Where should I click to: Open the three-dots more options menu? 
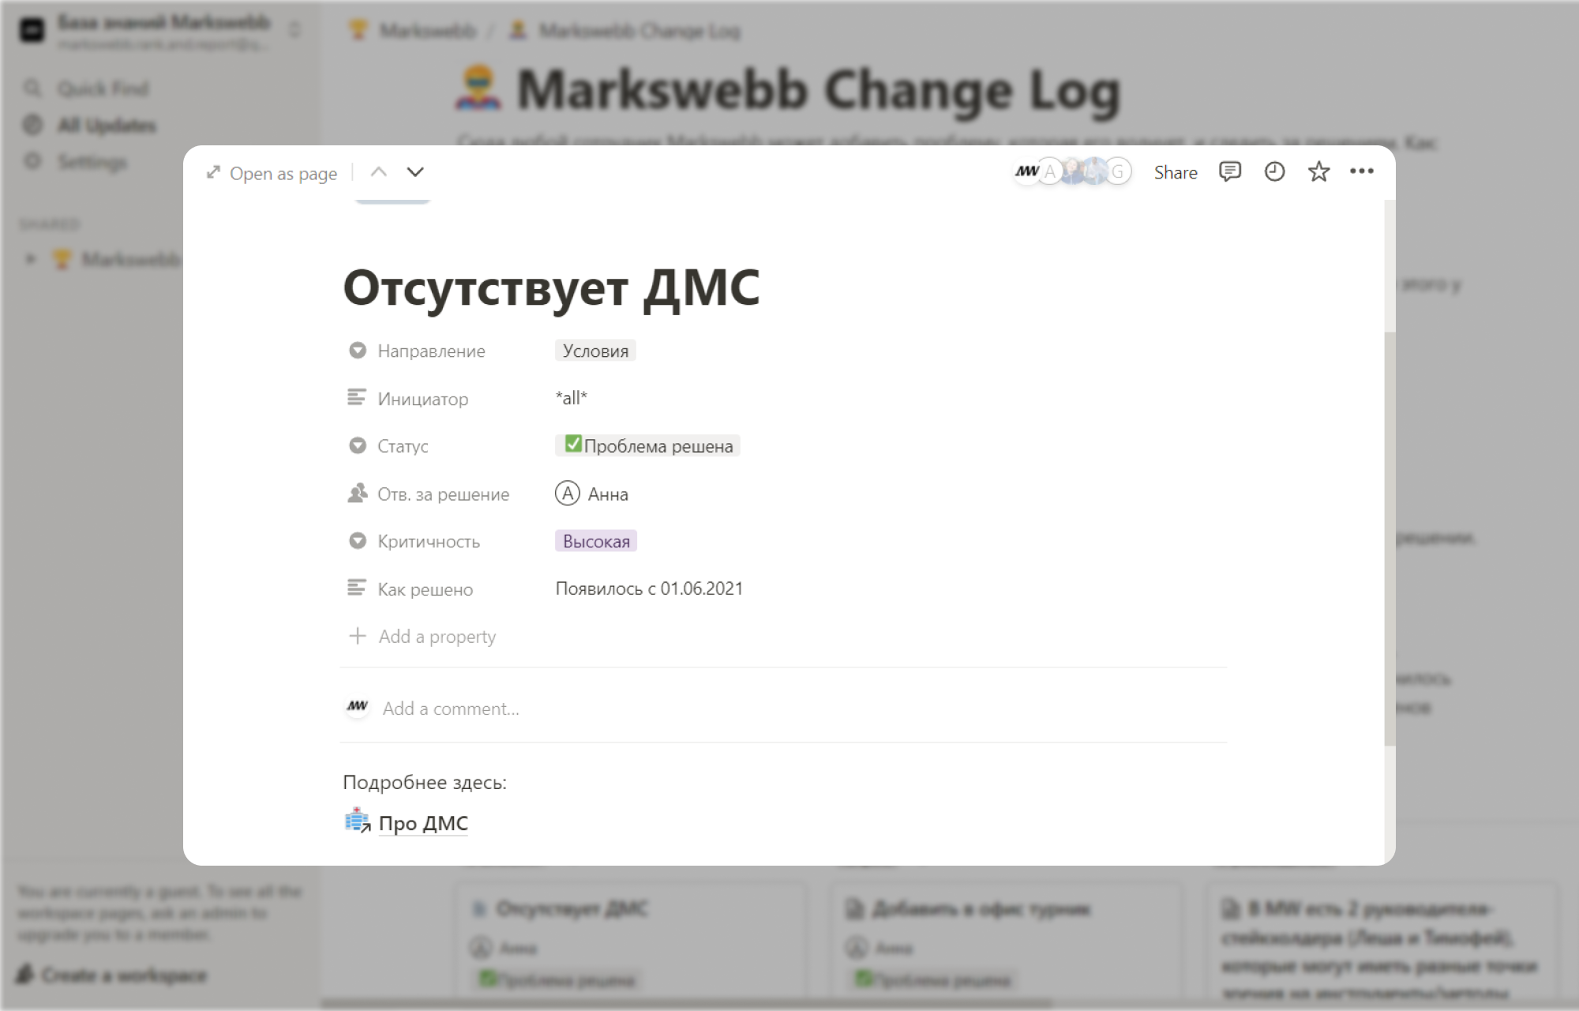(x=1362, y=171)
